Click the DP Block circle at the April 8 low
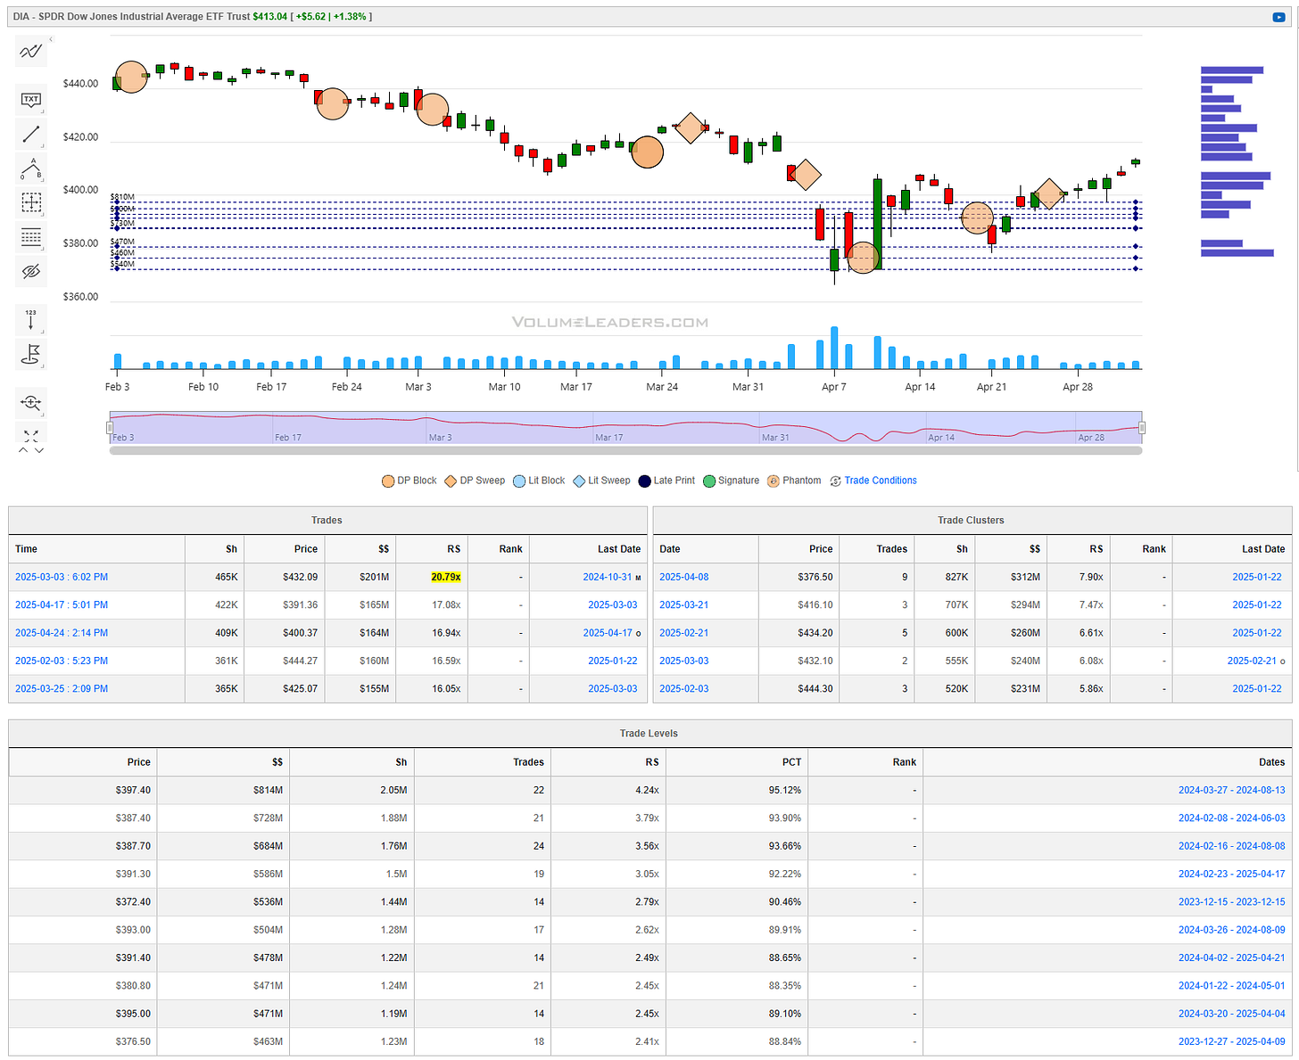This screenshot has width=1299, height=1060. 863,258
